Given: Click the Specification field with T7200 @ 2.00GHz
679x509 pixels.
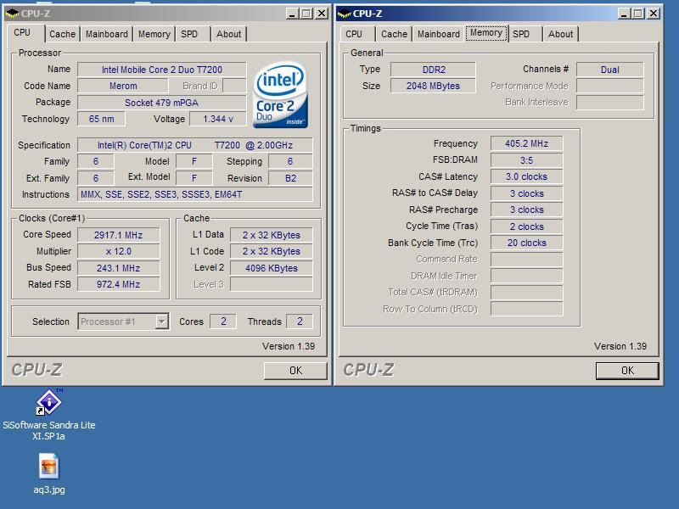Looking at the screenshot, I should coord(195,145).
